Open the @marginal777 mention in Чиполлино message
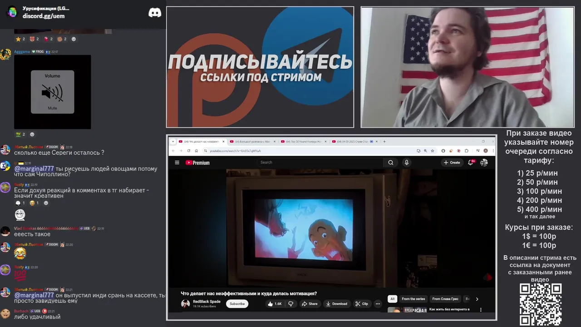Viewport: 581px width, 327px height. tap(34, 168)
